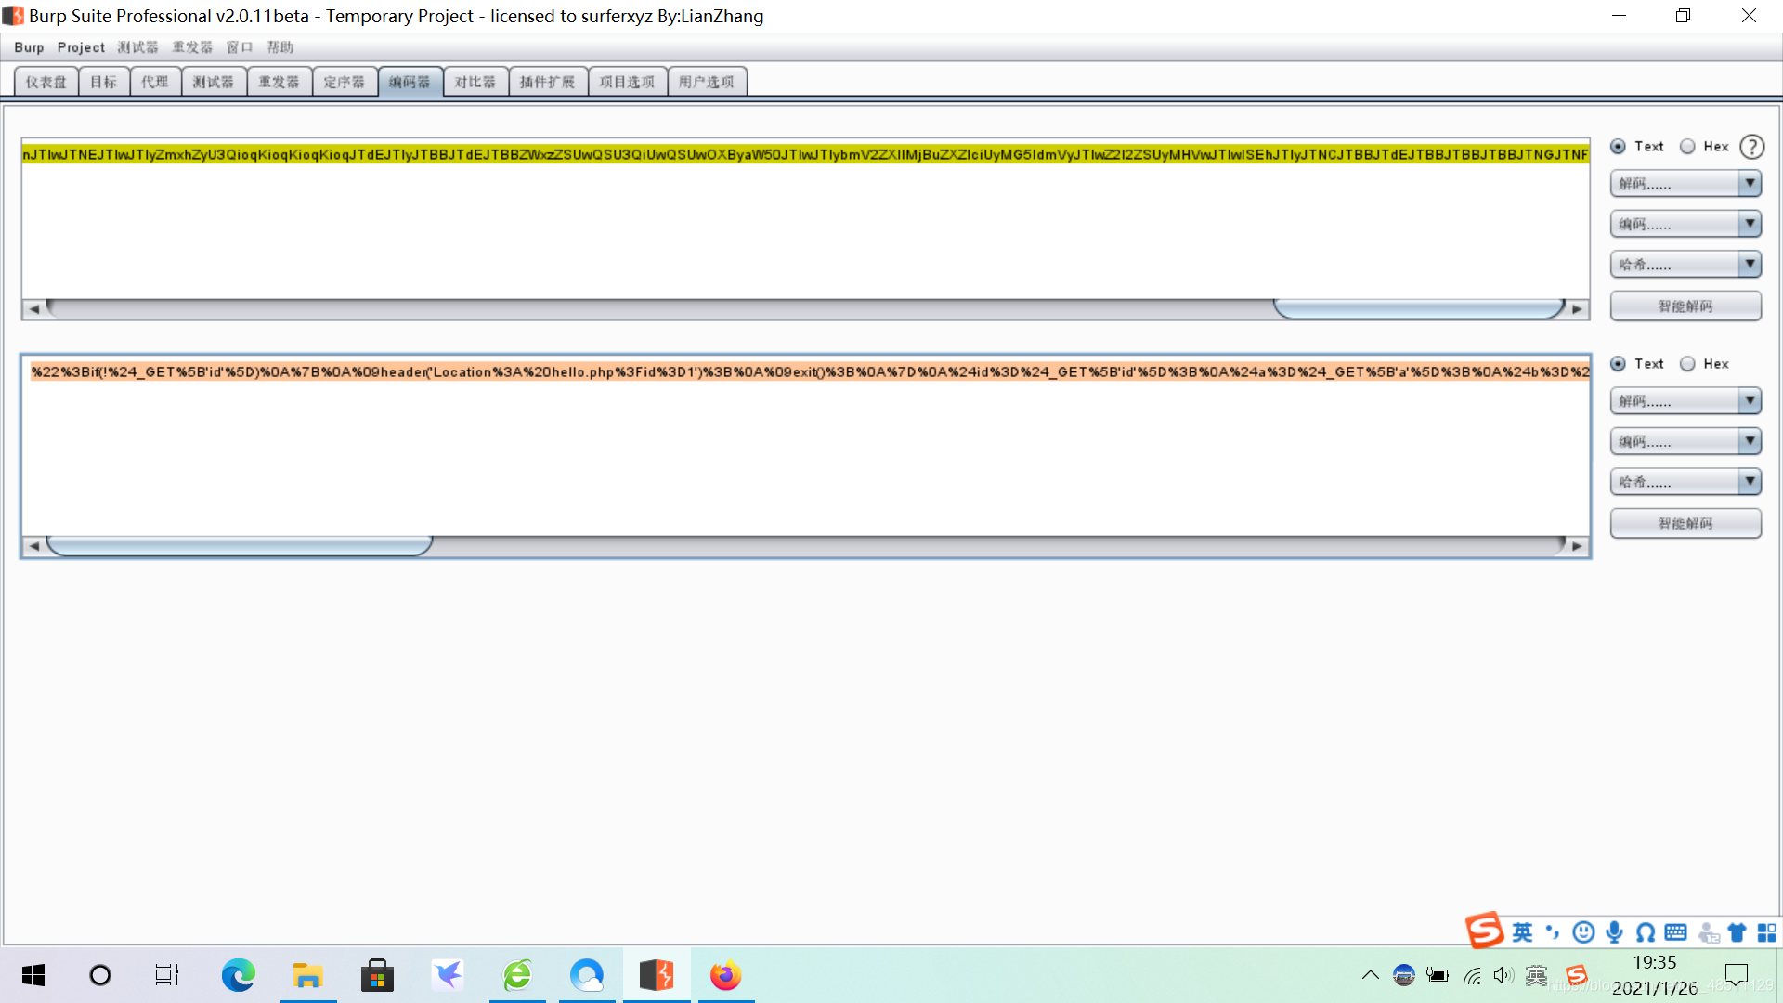The width and height of the screenshot is (1783, 1003).
Task: Click the Burp Suite logo in title bar
Action: pos(13,16)
